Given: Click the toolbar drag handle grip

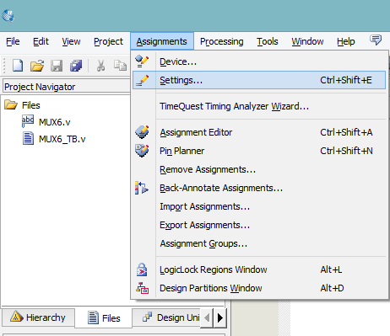Looking at the screenshot, I should coord(4,65).
